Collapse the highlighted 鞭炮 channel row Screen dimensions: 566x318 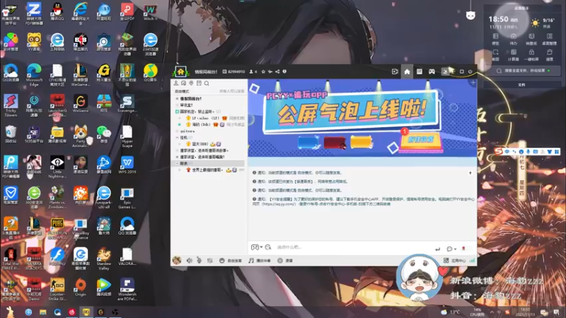tap(177, 163)
